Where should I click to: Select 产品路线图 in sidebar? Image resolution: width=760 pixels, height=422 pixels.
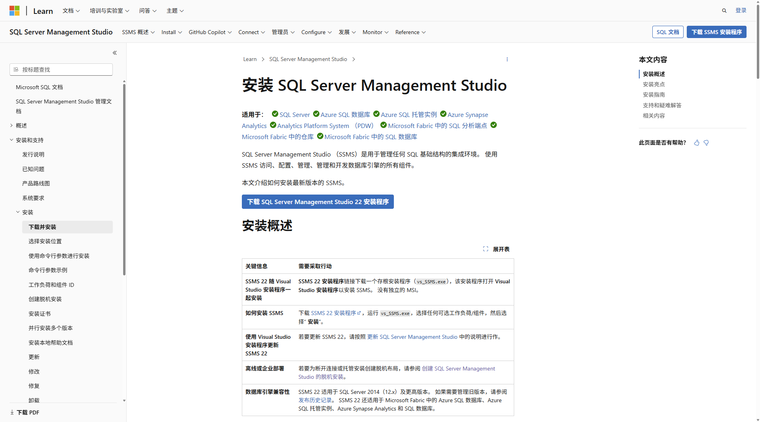pos(36,183)
